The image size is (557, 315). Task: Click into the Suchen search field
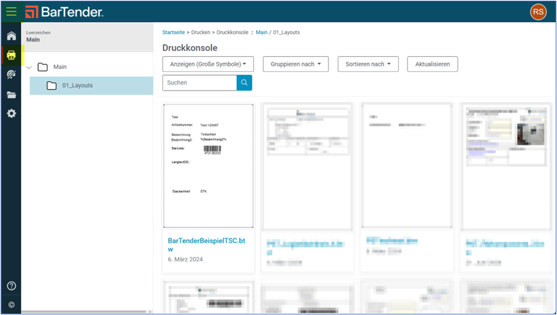pos(199,82)
